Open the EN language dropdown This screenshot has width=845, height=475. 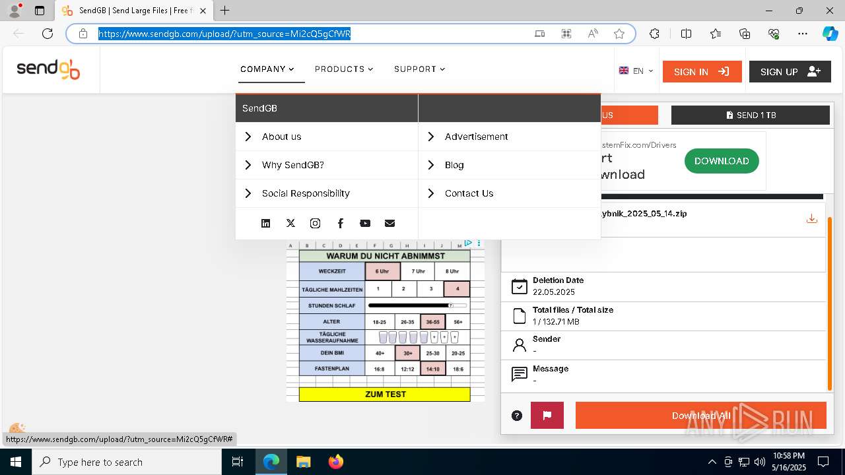(x=636, y=71)
